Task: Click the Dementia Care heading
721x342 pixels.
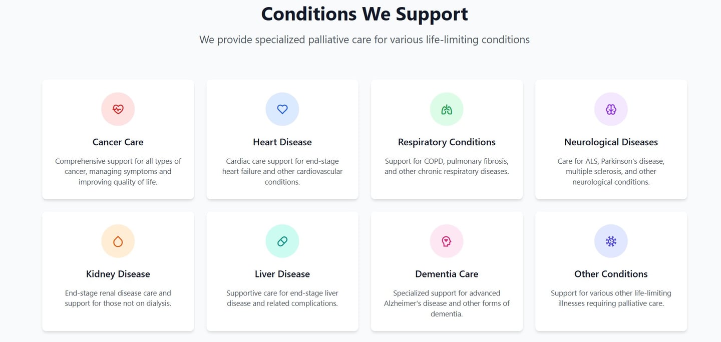Action: coord(447,274)
